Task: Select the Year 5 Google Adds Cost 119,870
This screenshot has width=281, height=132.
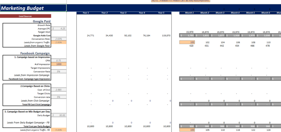Action: click(x=164, y=35)
